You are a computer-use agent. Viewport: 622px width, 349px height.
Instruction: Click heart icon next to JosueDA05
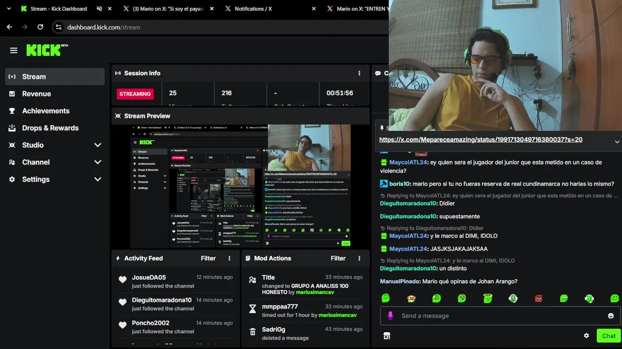pos(122,279)
